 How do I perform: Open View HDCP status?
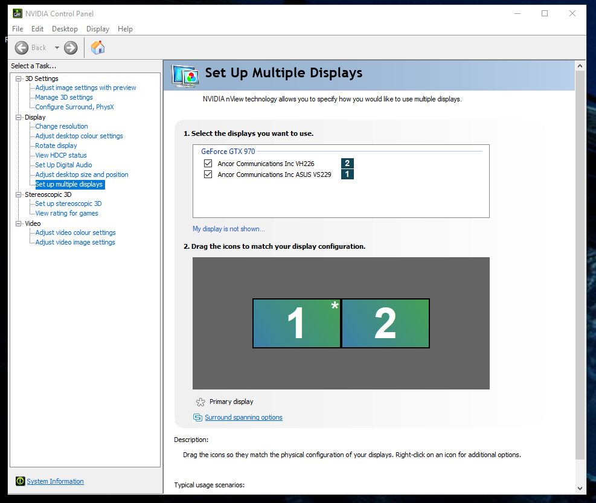(x=61, y=156)
